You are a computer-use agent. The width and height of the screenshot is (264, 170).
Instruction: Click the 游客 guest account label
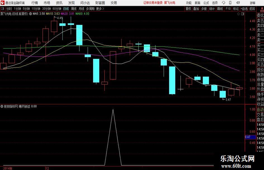click(x=253, y=3)
